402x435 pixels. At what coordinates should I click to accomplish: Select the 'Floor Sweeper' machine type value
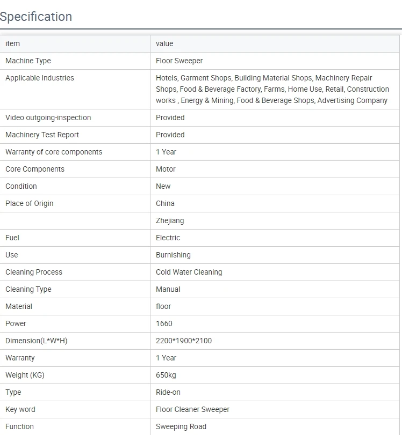click(x=179, y=61)
